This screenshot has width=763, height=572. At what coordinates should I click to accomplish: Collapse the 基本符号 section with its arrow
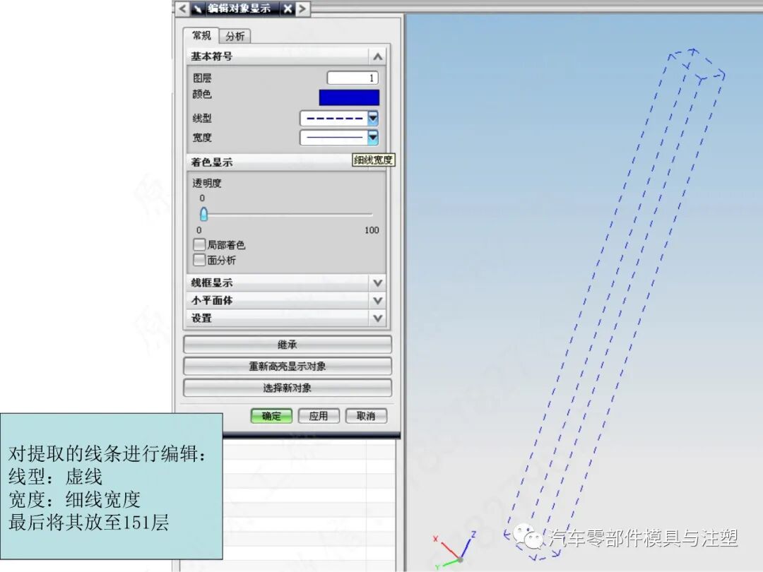click(x=378, y=56)
